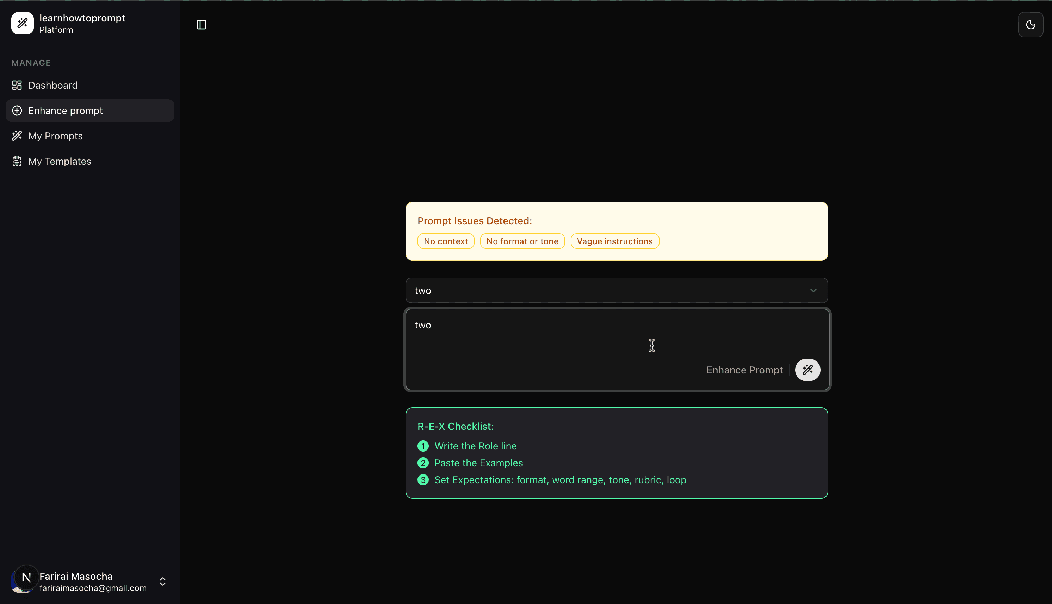Switch theme with the moon icon
The height and width of the screenshot is (604, 1052).
pyautogui.click(x=1031, y=25)
